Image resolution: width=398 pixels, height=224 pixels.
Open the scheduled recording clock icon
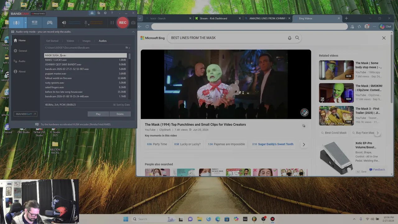(105, 13)
